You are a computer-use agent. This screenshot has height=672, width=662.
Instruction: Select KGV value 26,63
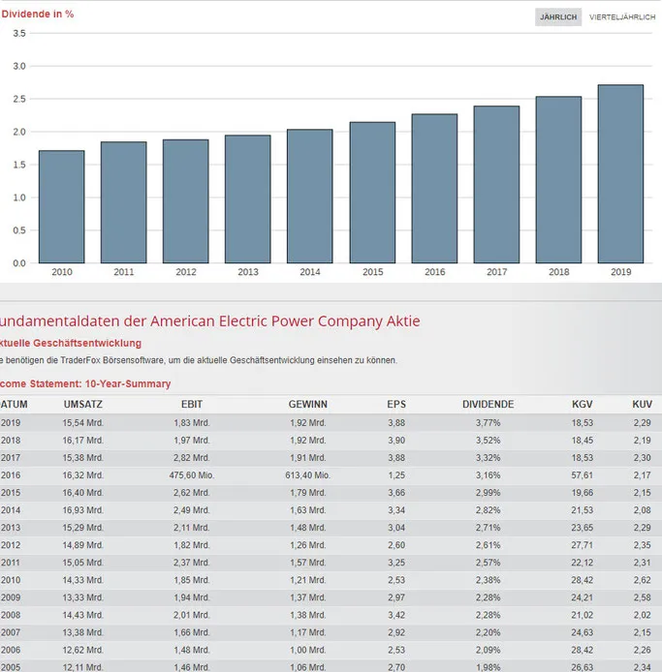583,667
